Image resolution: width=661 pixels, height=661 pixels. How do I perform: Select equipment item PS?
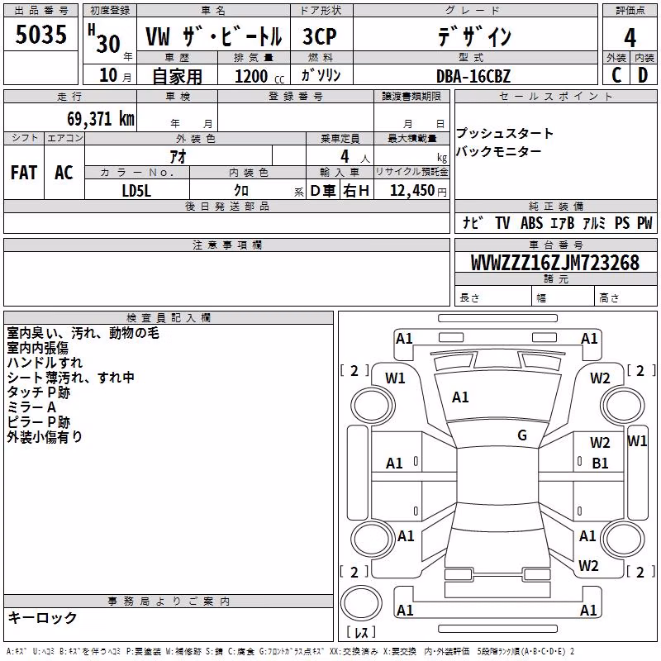622,222
